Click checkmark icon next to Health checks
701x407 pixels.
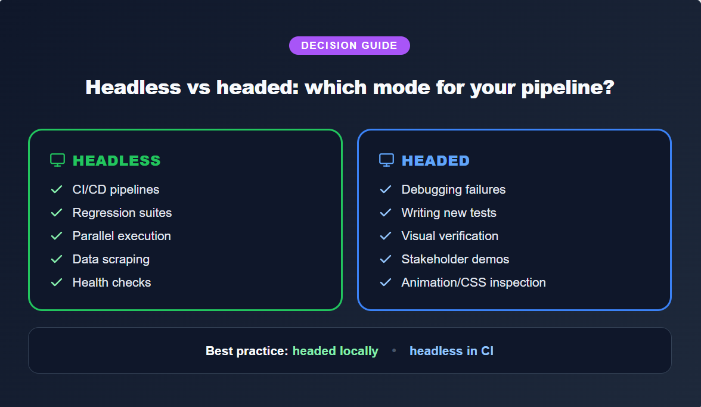57,282
